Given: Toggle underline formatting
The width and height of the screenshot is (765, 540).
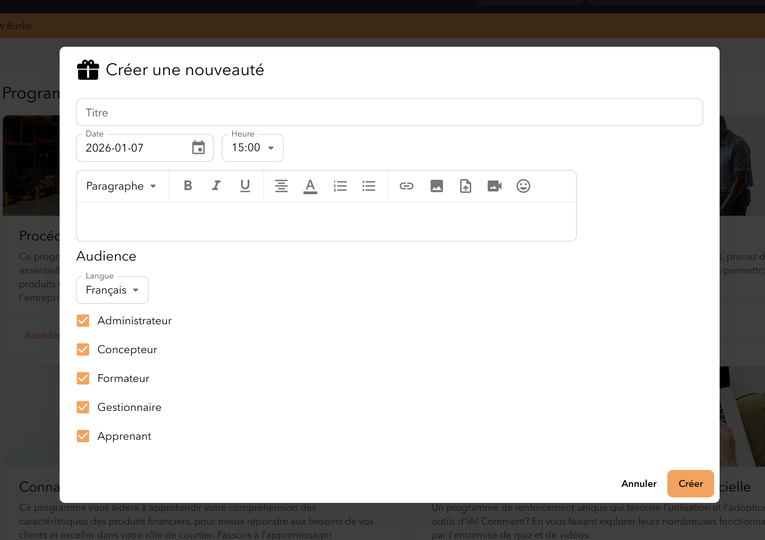Looking at the screenshot, I should [245, 185].
